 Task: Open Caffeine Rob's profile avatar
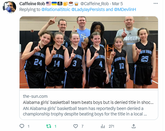point(9,7)
